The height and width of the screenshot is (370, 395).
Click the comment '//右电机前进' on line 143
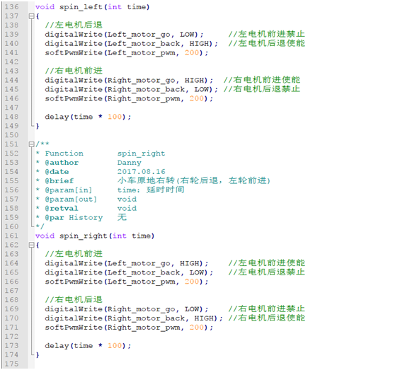74,71
